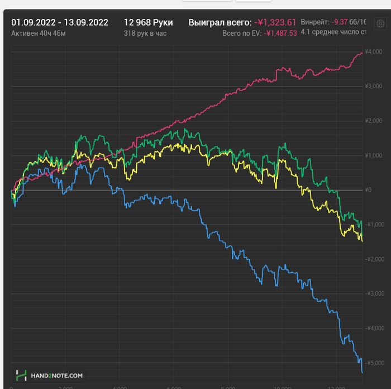Screen dimensions: 391x389
Task: Click the Всего по EV -¥1,487.53 value
Action: pyautogui.click(x=280, y=34)
